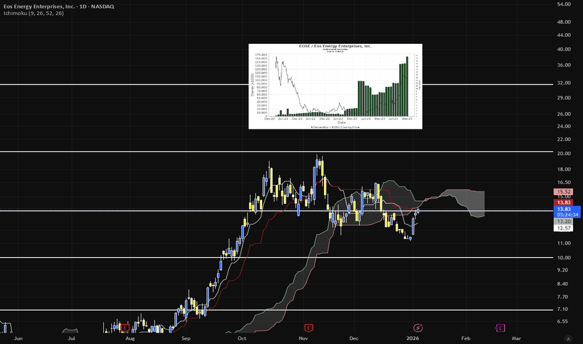This screenshot has height=344, width=583.
Task: Toggle auto scale with the A button
Action: pos(568,338)
